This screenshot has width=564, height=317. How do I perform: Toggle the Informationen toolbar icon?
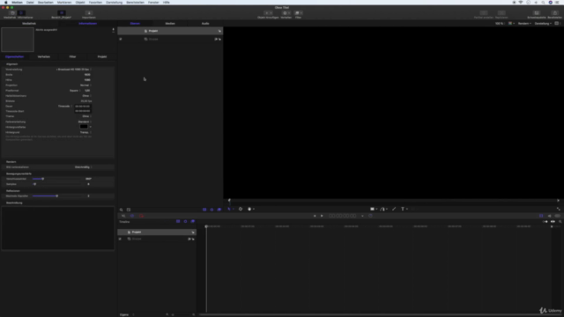pos(21,13)
